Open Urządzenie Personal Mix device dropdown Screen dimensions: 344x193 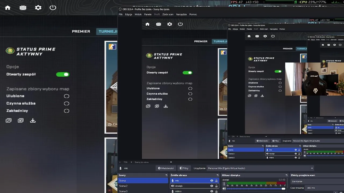click(x=260, y=168)
